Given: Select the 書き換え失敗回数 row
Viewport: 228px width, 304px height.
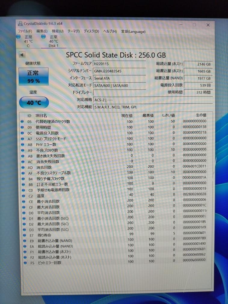Looking at the screenshot, I should pos(114,156).
